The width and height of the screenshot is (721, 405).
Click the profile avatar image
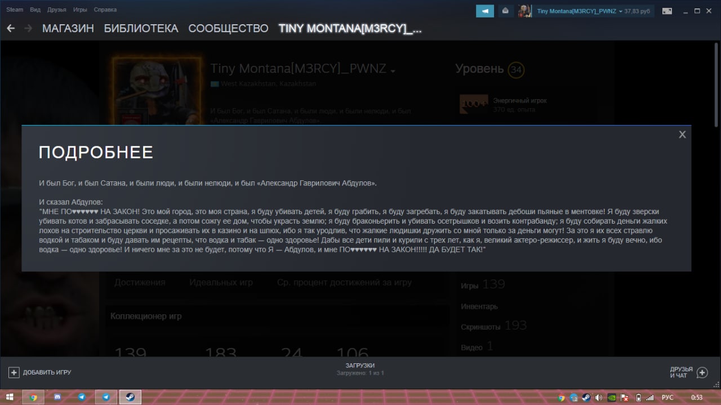pyautogui.click(x=157, y=91)
